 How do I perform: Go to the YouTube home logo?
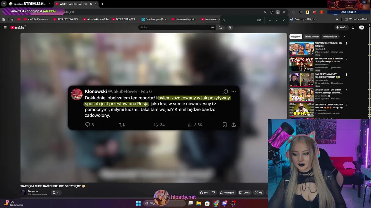(x=17, y=27)
